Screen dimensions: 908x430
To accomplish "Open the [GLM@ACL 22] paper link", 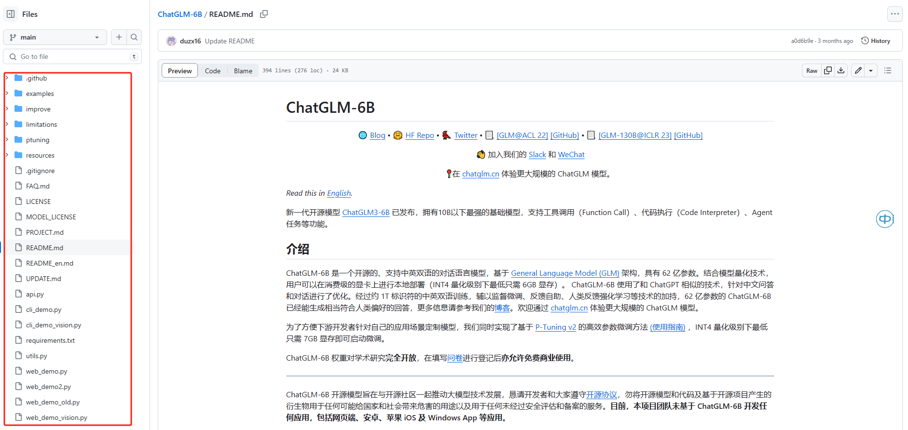I will coord(523,135).
